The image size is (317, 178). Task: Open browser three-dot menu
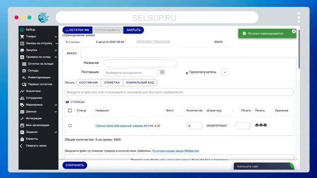[x=299, y=17]
